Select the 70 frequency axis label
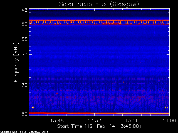178x133 pixels. click(24, 85)
